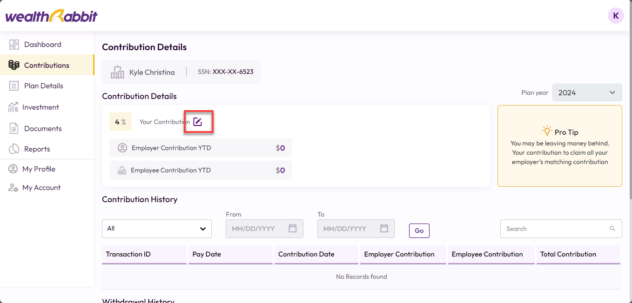
Task: Open My Profile page
Action: 39,169
